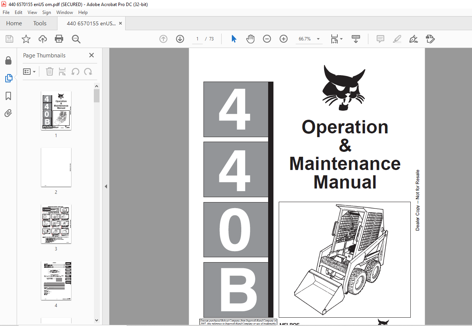Toggle the Page Thumbnails sidebar icon
This screenshot has height=326, width=472.
[8, 78]
